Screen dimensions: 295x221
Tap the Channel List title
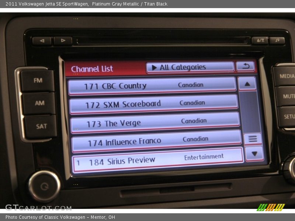[92, 69]
